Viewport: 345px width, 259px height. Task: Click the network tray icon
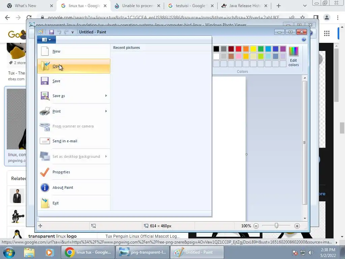303,253
